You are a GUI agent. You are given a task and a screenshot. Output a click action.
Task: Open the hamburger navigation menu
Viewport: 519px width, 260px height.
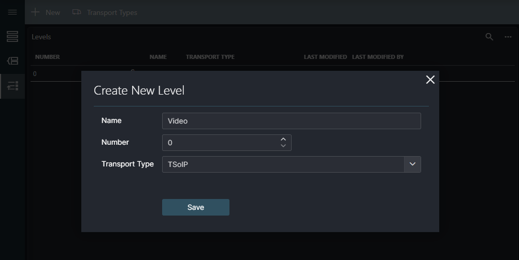(12, 12)
